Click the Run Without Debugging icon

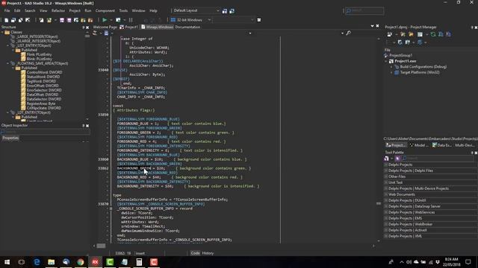coord(118,20)
